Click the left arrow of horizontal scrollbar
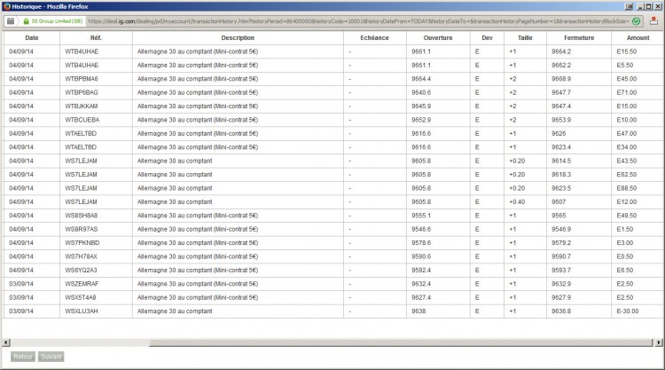This screenshot has height=370, width=665. [x=6, y=342]
